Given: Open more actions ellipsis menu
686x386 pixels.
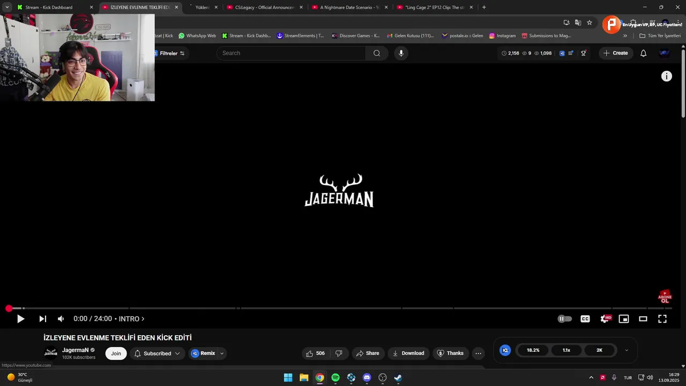Looking at the screenshot, I should tap(479, 353).
